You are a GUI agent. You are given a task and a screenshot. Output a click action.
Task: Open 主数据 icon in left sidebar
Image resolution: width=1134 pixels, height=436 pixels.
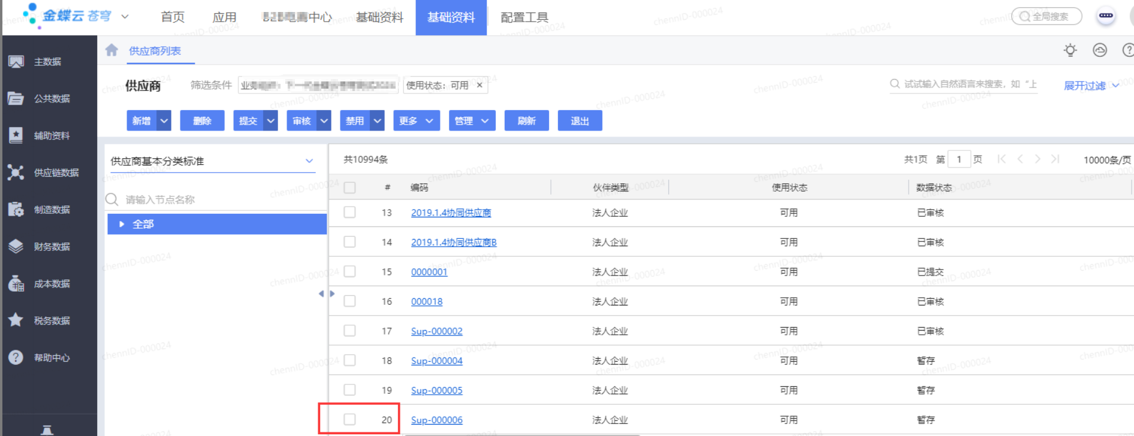click(x=16, y=62)
